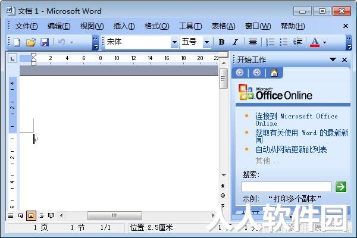Switch to Outline view
This screenshot has height=238, width=357.
[x=41, y=215]
